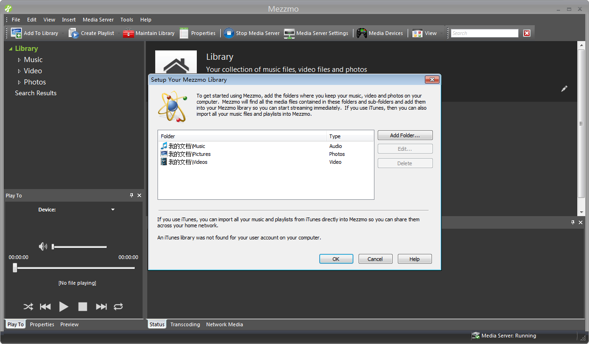The width and height of the screenshot is (589, 344).
Task: Open the Tools menu
Action: pos(127,20)
